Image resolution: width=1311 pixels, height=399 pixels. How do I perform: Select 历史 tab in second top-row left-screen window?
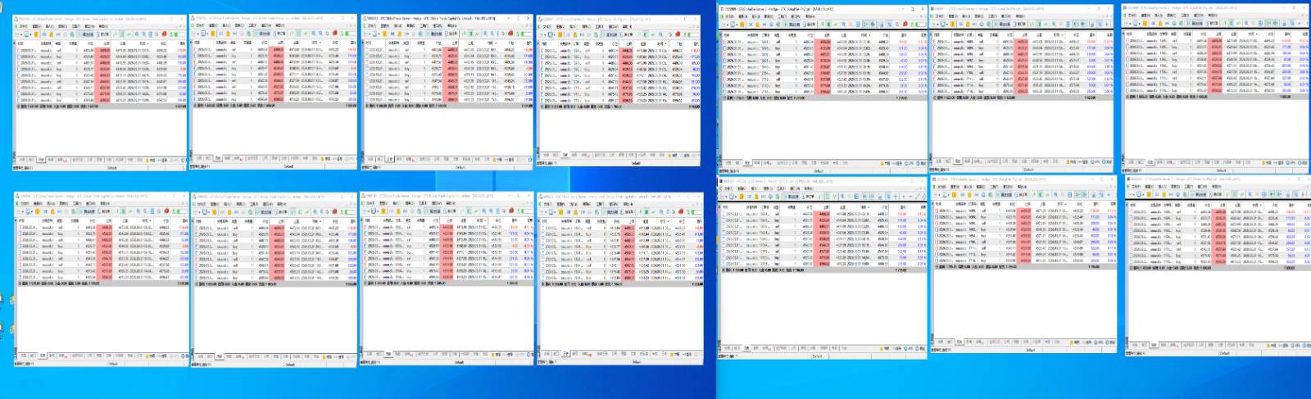pyautogui.click(x=218, y=159)
